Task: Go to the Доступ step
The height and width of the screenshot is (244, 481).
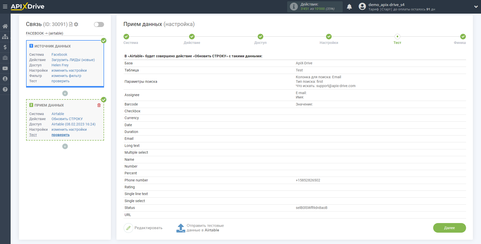Action: tap(260, 37)
